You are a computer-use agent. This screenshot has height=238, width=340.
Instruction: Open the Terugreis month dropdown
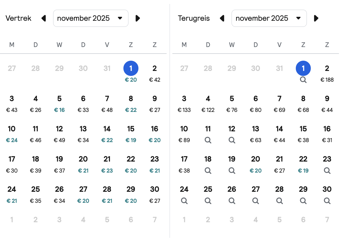click(269, 18)
